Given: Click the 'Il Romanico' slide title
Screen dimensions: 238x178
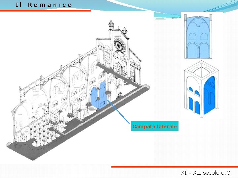Looking at the screenshot, I should (x=44, y=5).
